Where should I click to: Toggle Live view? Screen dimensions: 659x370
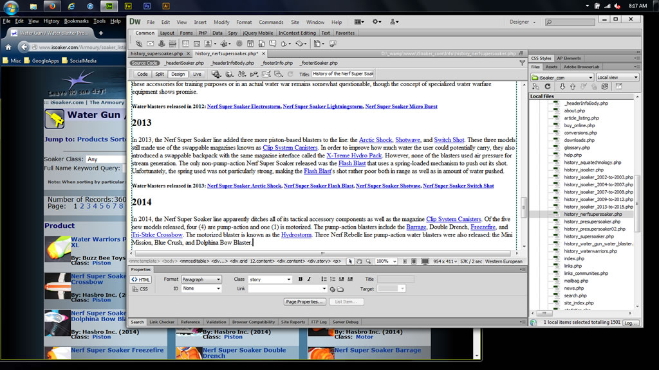tap(197, 75)
